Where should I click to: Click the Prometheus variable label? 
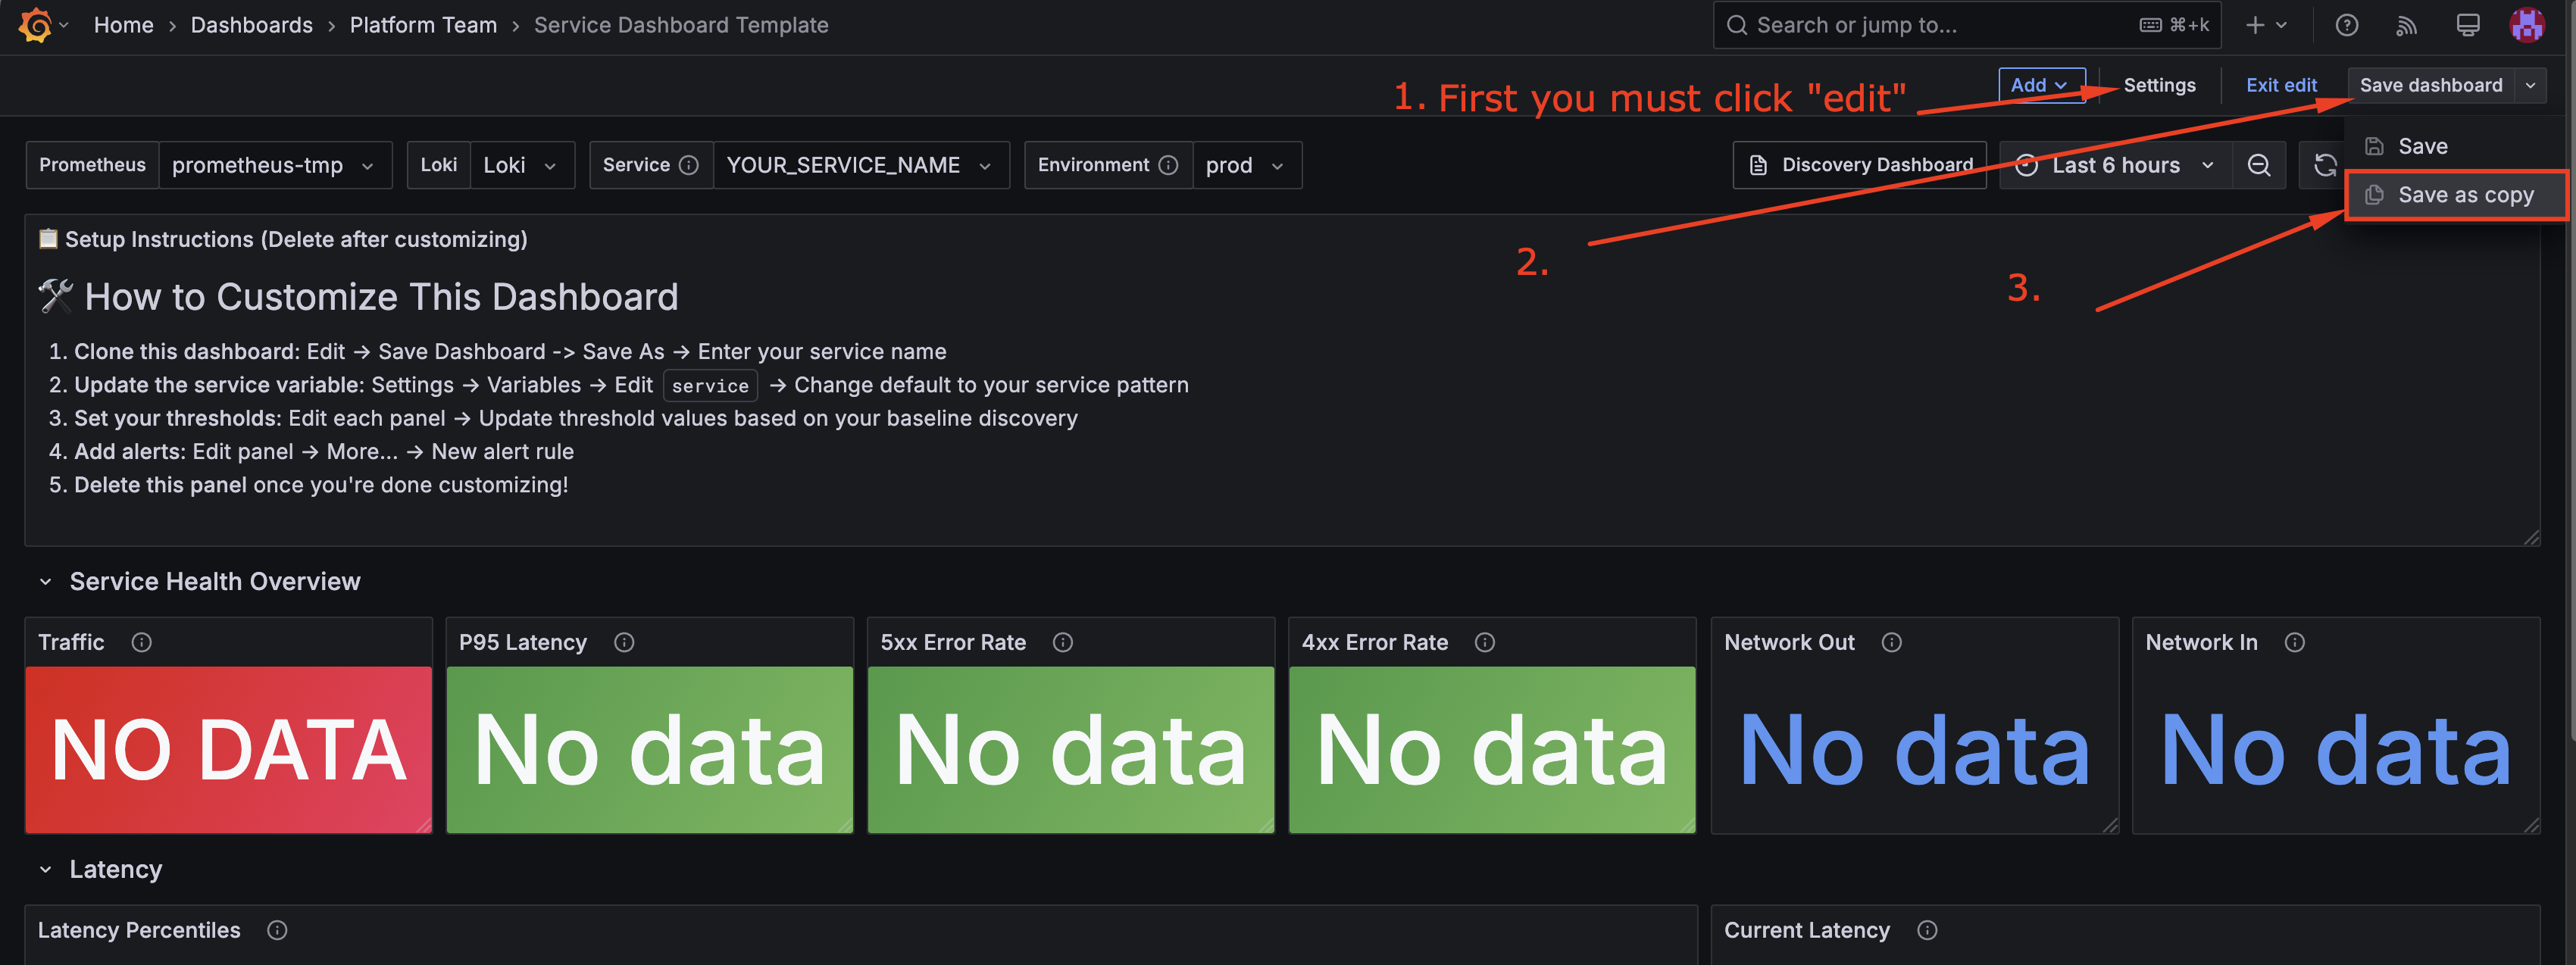coord(92,165)
